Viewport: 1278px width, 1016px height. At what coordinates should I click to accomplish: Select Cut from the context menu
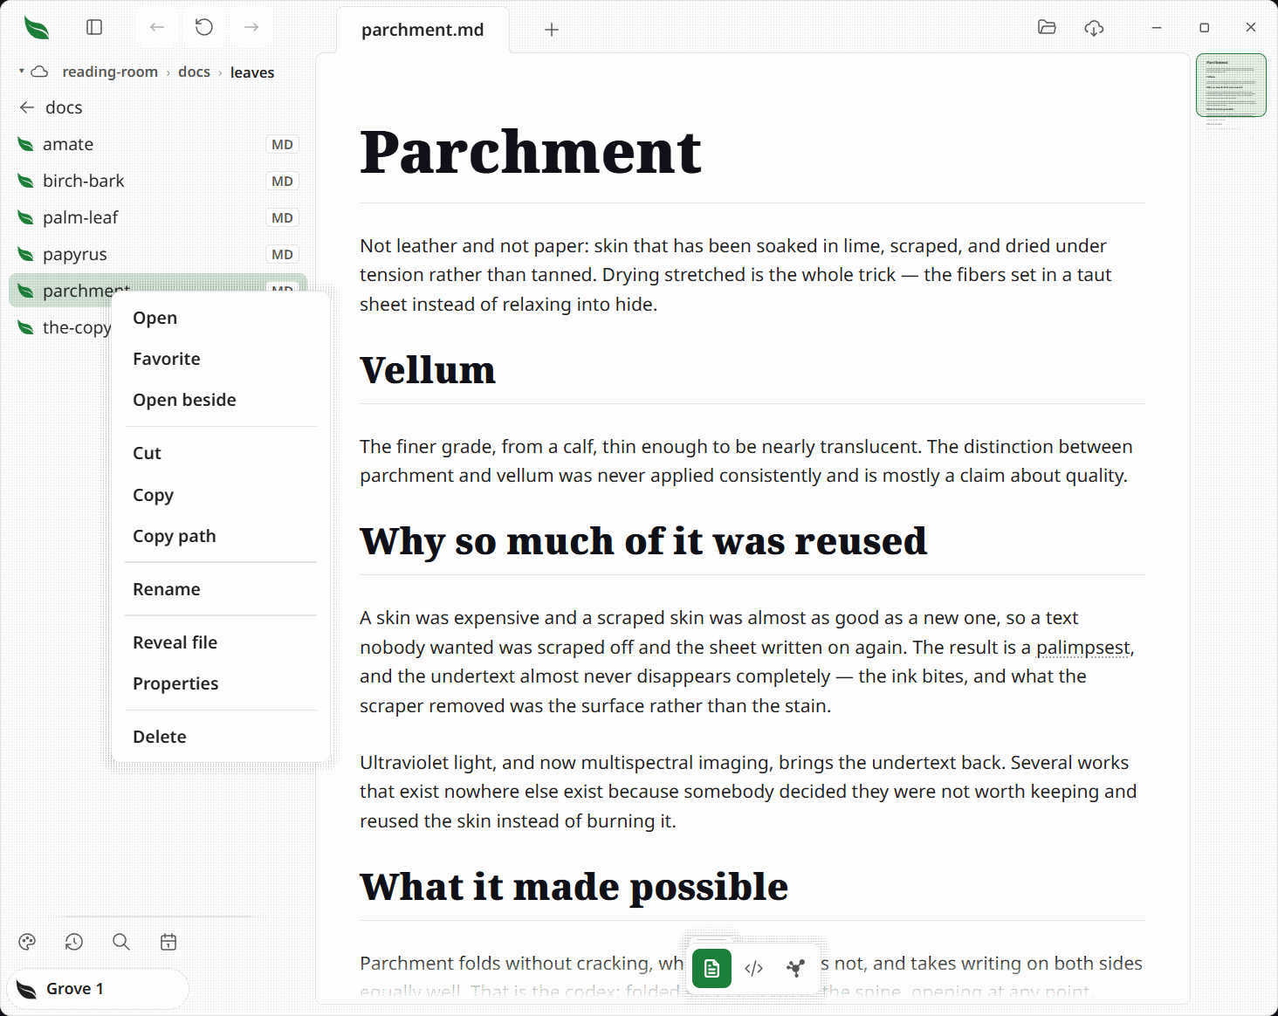221,453
